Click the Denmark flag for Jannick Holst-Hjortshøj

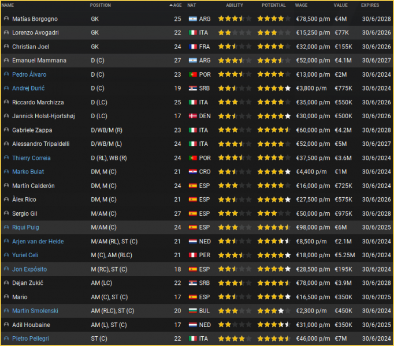(192, 116)
